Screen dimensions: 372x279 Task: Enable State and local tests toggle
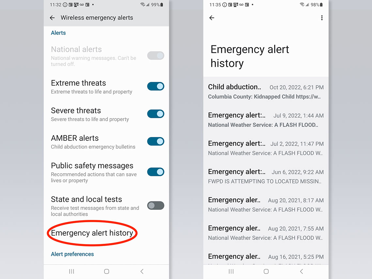156,206
